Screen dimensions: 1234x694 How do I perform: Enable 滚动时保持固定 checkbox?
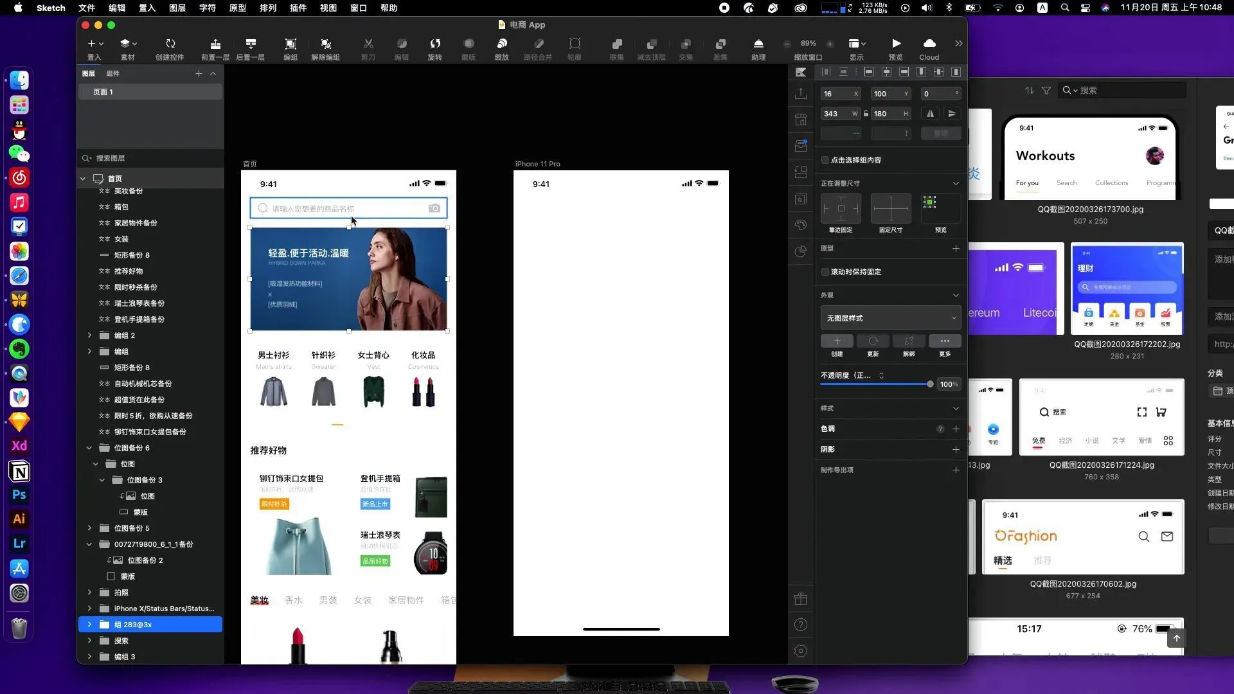coord(825,272)
